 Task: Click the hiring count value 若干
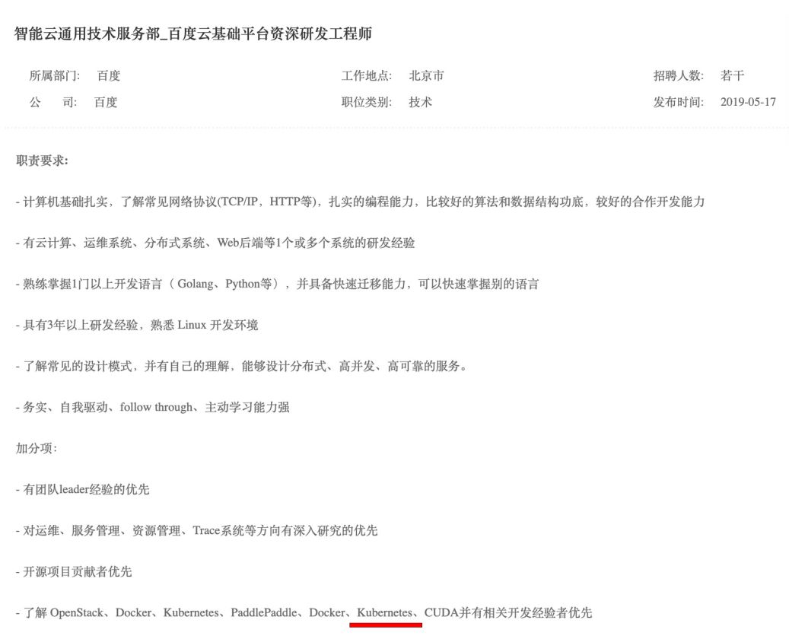click(732, 76)
